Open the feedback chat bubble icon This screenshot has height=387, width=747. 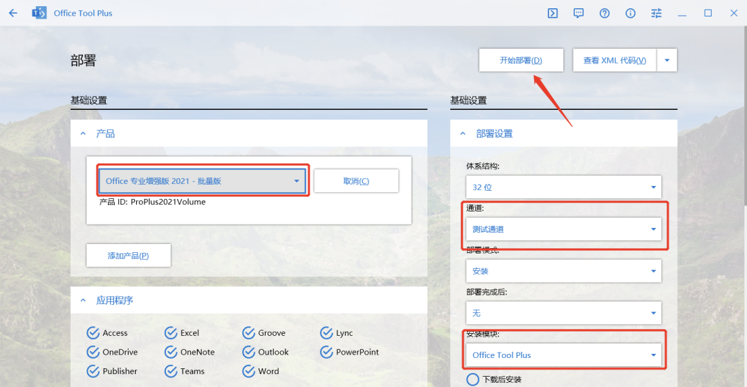[578, 13]
